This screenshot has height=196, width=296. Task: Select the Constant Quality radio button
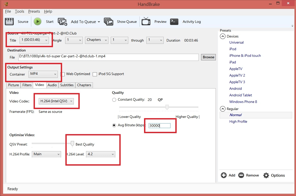click(114, 100)
